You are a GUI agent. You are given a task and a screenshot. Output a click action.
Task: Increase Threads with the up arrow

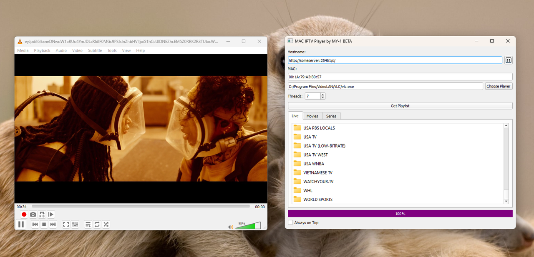tap(323, 95)
